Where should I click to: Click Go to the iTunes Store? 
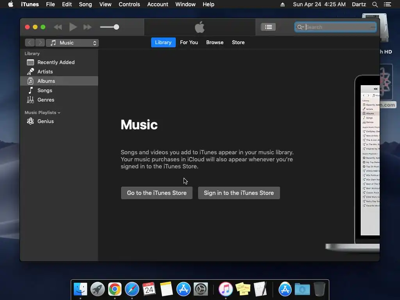(x=157, y=193)
